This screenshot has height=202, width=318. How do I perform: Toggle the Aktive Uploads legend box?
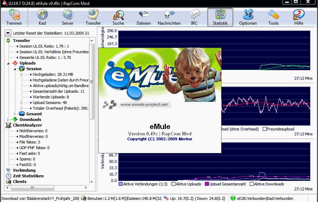pos(173,184)
